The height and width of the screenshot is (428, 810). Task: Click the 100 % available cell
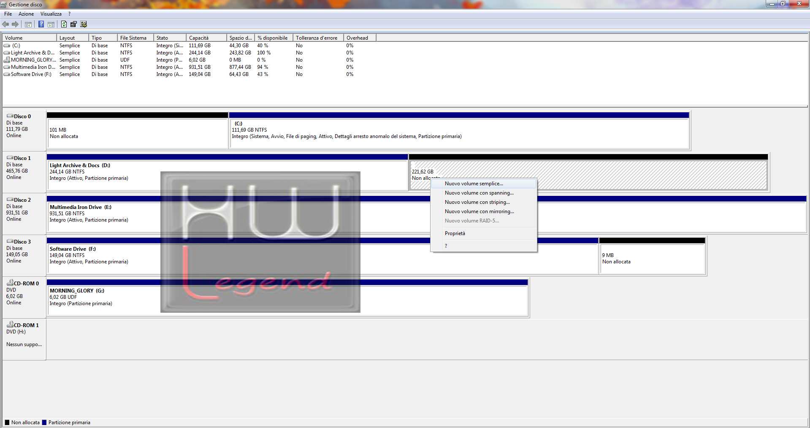(x=264, y=53)
